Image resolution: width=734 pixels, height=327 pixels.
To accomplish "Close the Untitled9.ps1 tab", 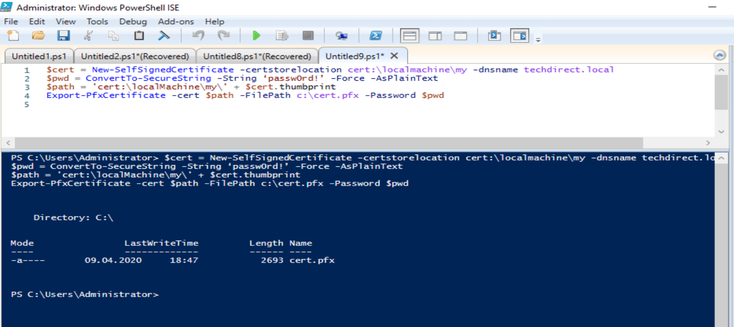I will point(394,56).
